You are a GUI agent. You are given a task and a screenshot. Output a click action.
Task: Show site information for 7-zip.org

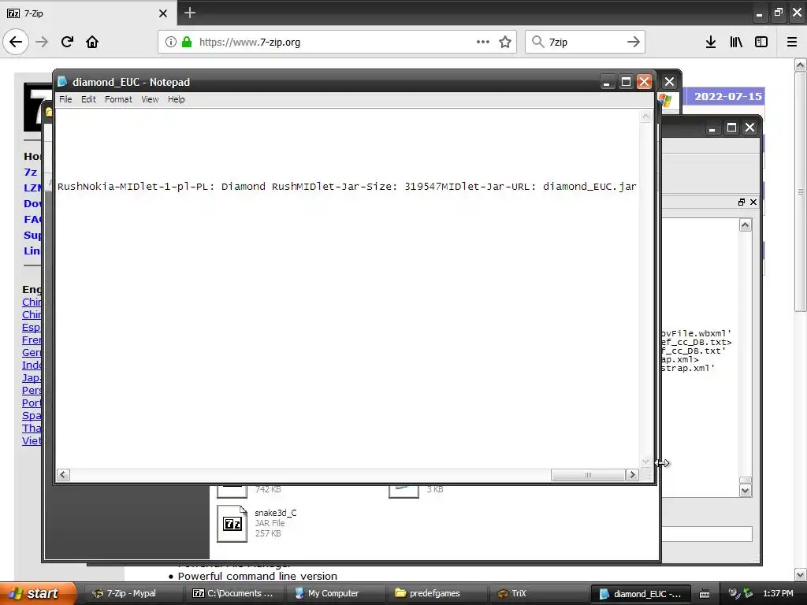[x=171, y=42]
